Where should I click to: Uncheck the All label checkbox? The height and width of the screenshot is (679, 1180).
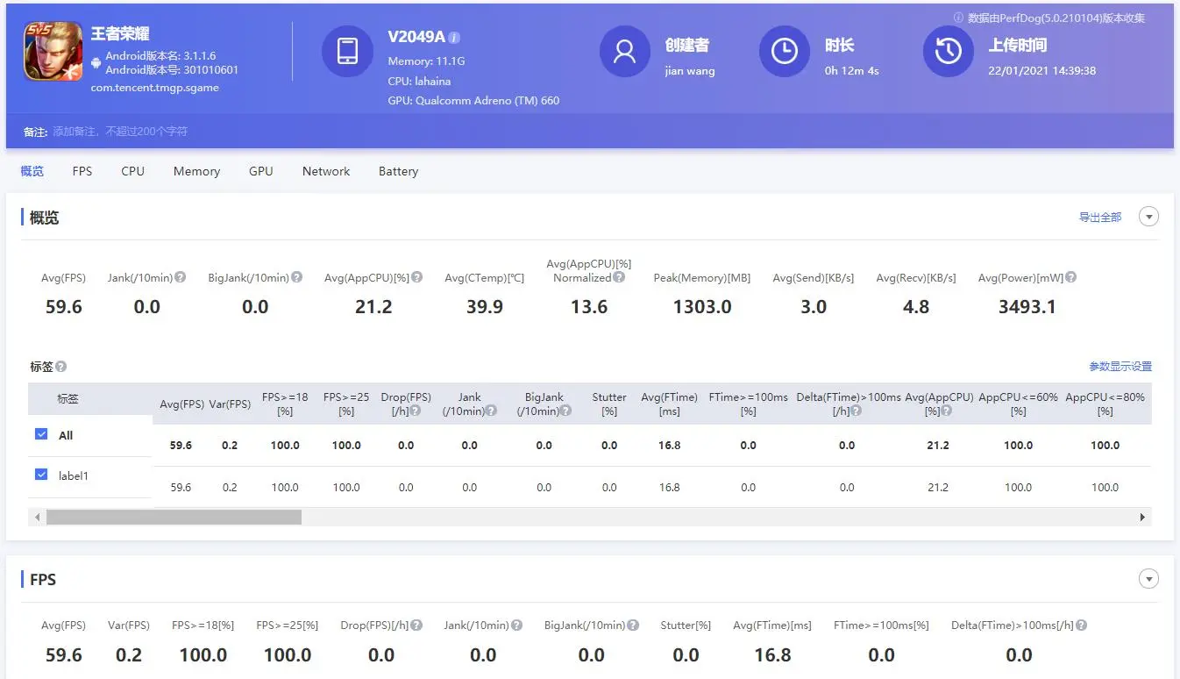click(x=41, y=434)
